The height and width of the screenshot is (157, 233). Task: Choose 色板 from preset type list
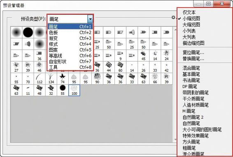[70, 33]
